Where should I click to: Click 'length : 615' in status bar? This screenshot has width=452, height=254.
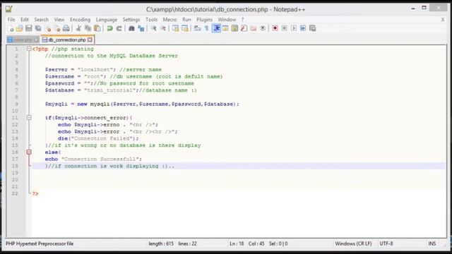161,243
